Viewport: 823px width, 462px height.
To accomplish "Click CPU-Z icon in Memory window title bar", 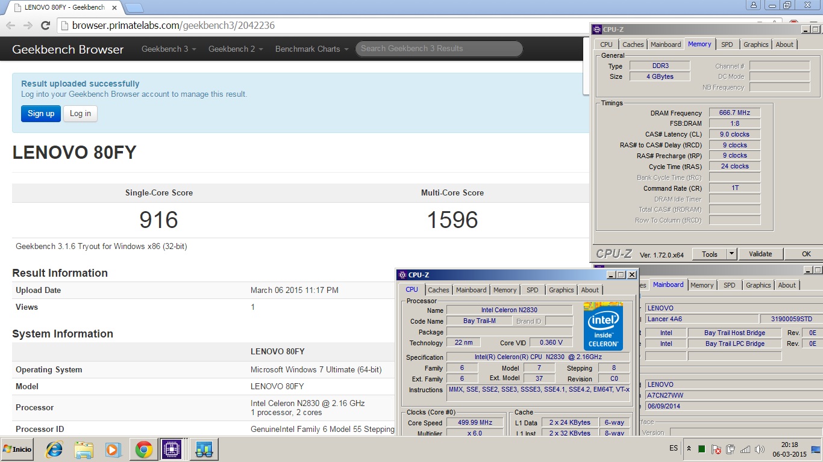I will click(x=597, y=29).
